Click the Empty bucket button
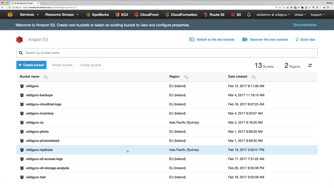Screen dimensions: 334x188 pyautogui.click(x=91, y=65)
